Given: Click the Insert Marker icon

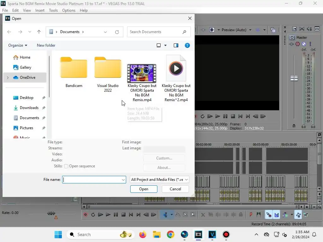Looking at the screenshot, I should 251,215.
